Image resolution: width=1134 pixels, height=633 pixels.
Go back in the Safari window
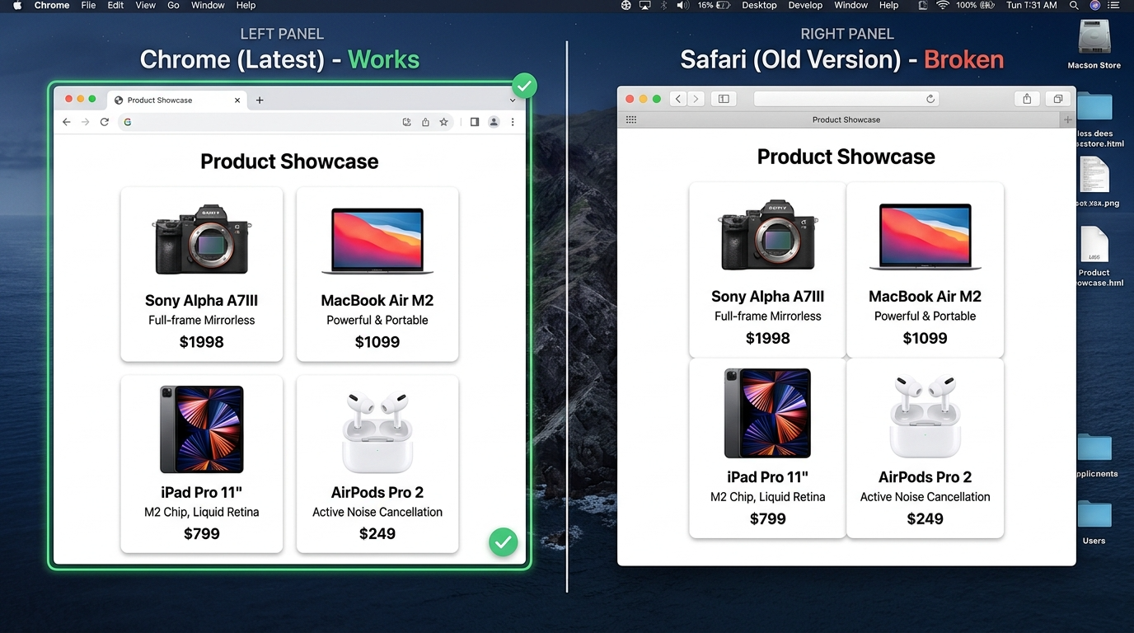(x=678, y=99)
